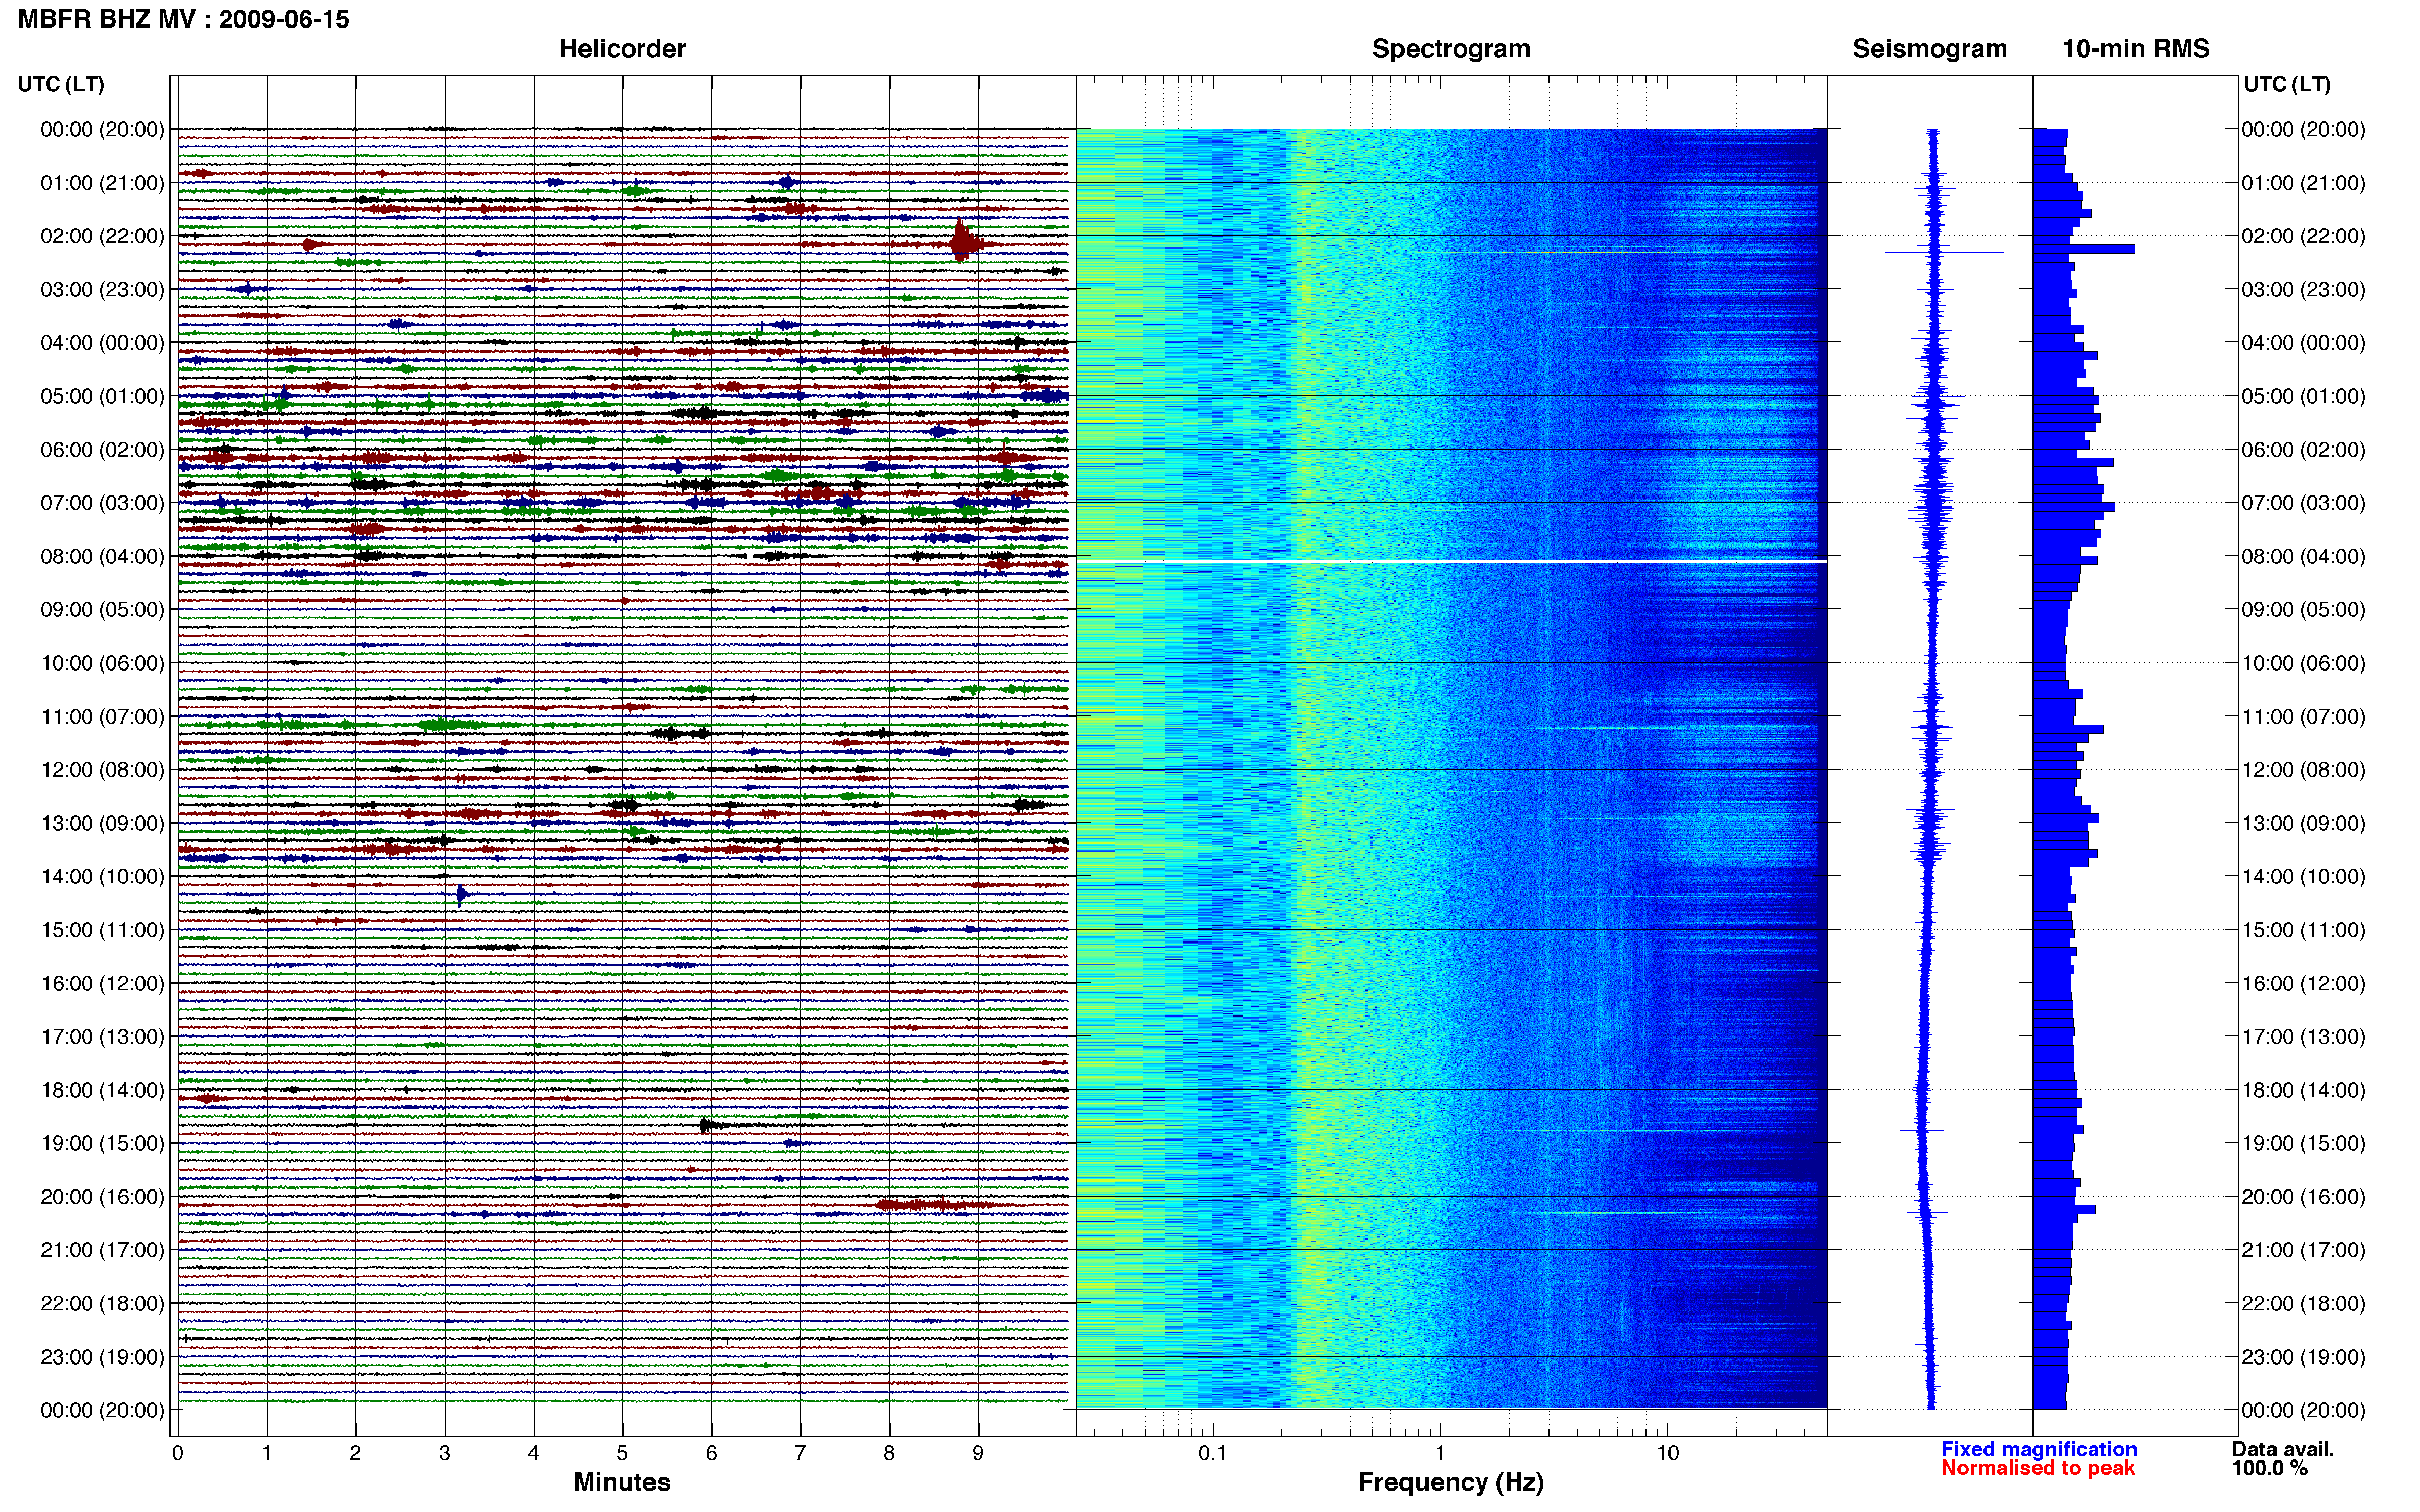Click right axis label 12:00 (08:00)
Viewport: 2420px width, 1512px height.
coord(2304,770)
